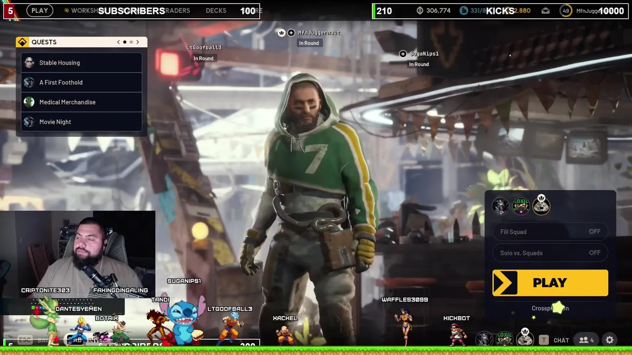Click the Movie Night trader portrait icon
Viewport: 632px width, 355px height.
pyautogui.click(x=29, y=122)
